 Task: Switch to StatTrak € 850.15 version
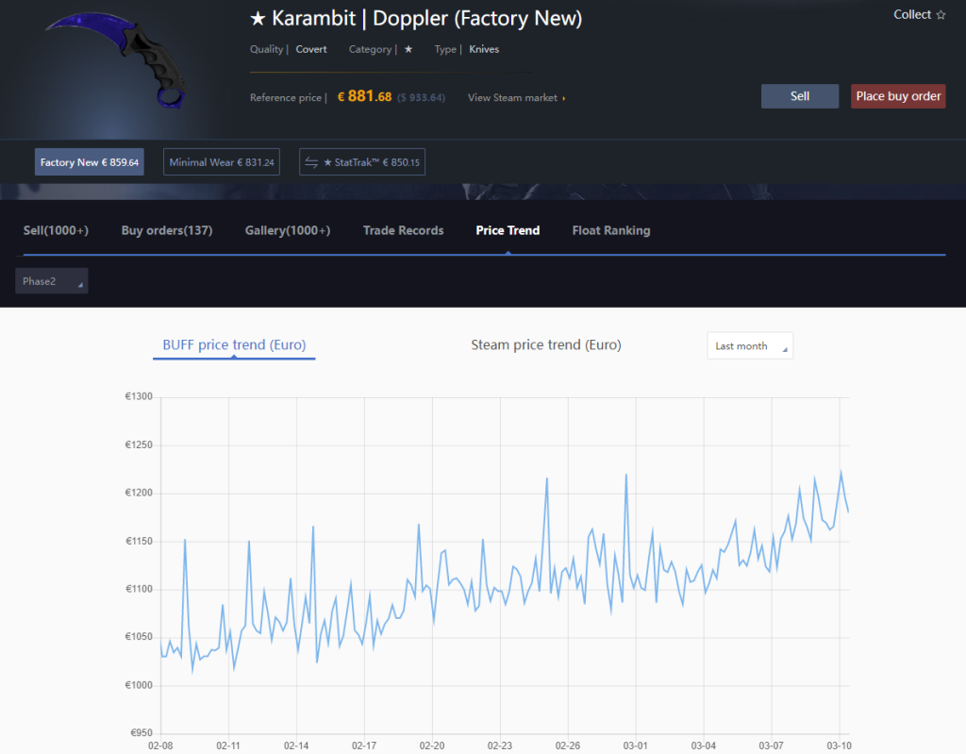click(x=362, y=162)
